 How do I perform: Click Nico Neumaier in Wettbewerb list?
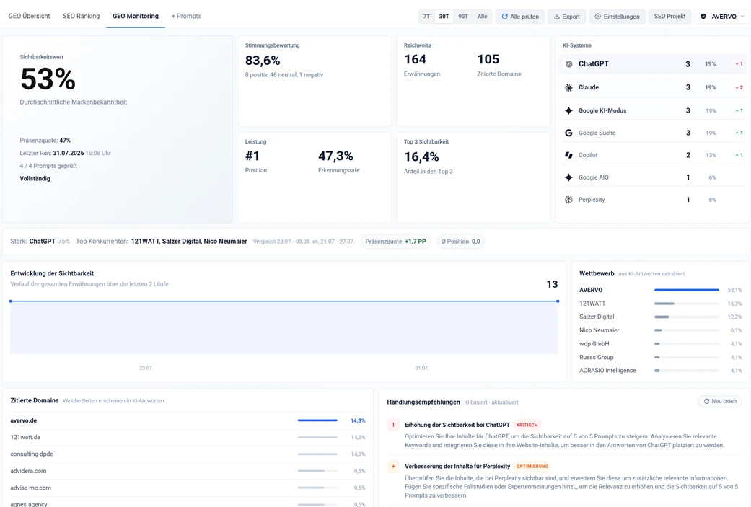[x=600, y=330]
